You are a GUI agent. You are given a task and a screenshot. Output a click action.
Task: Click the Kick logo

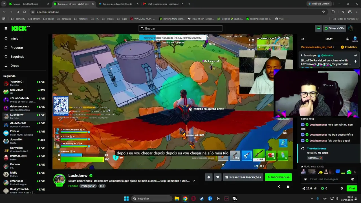coord(20,28)
